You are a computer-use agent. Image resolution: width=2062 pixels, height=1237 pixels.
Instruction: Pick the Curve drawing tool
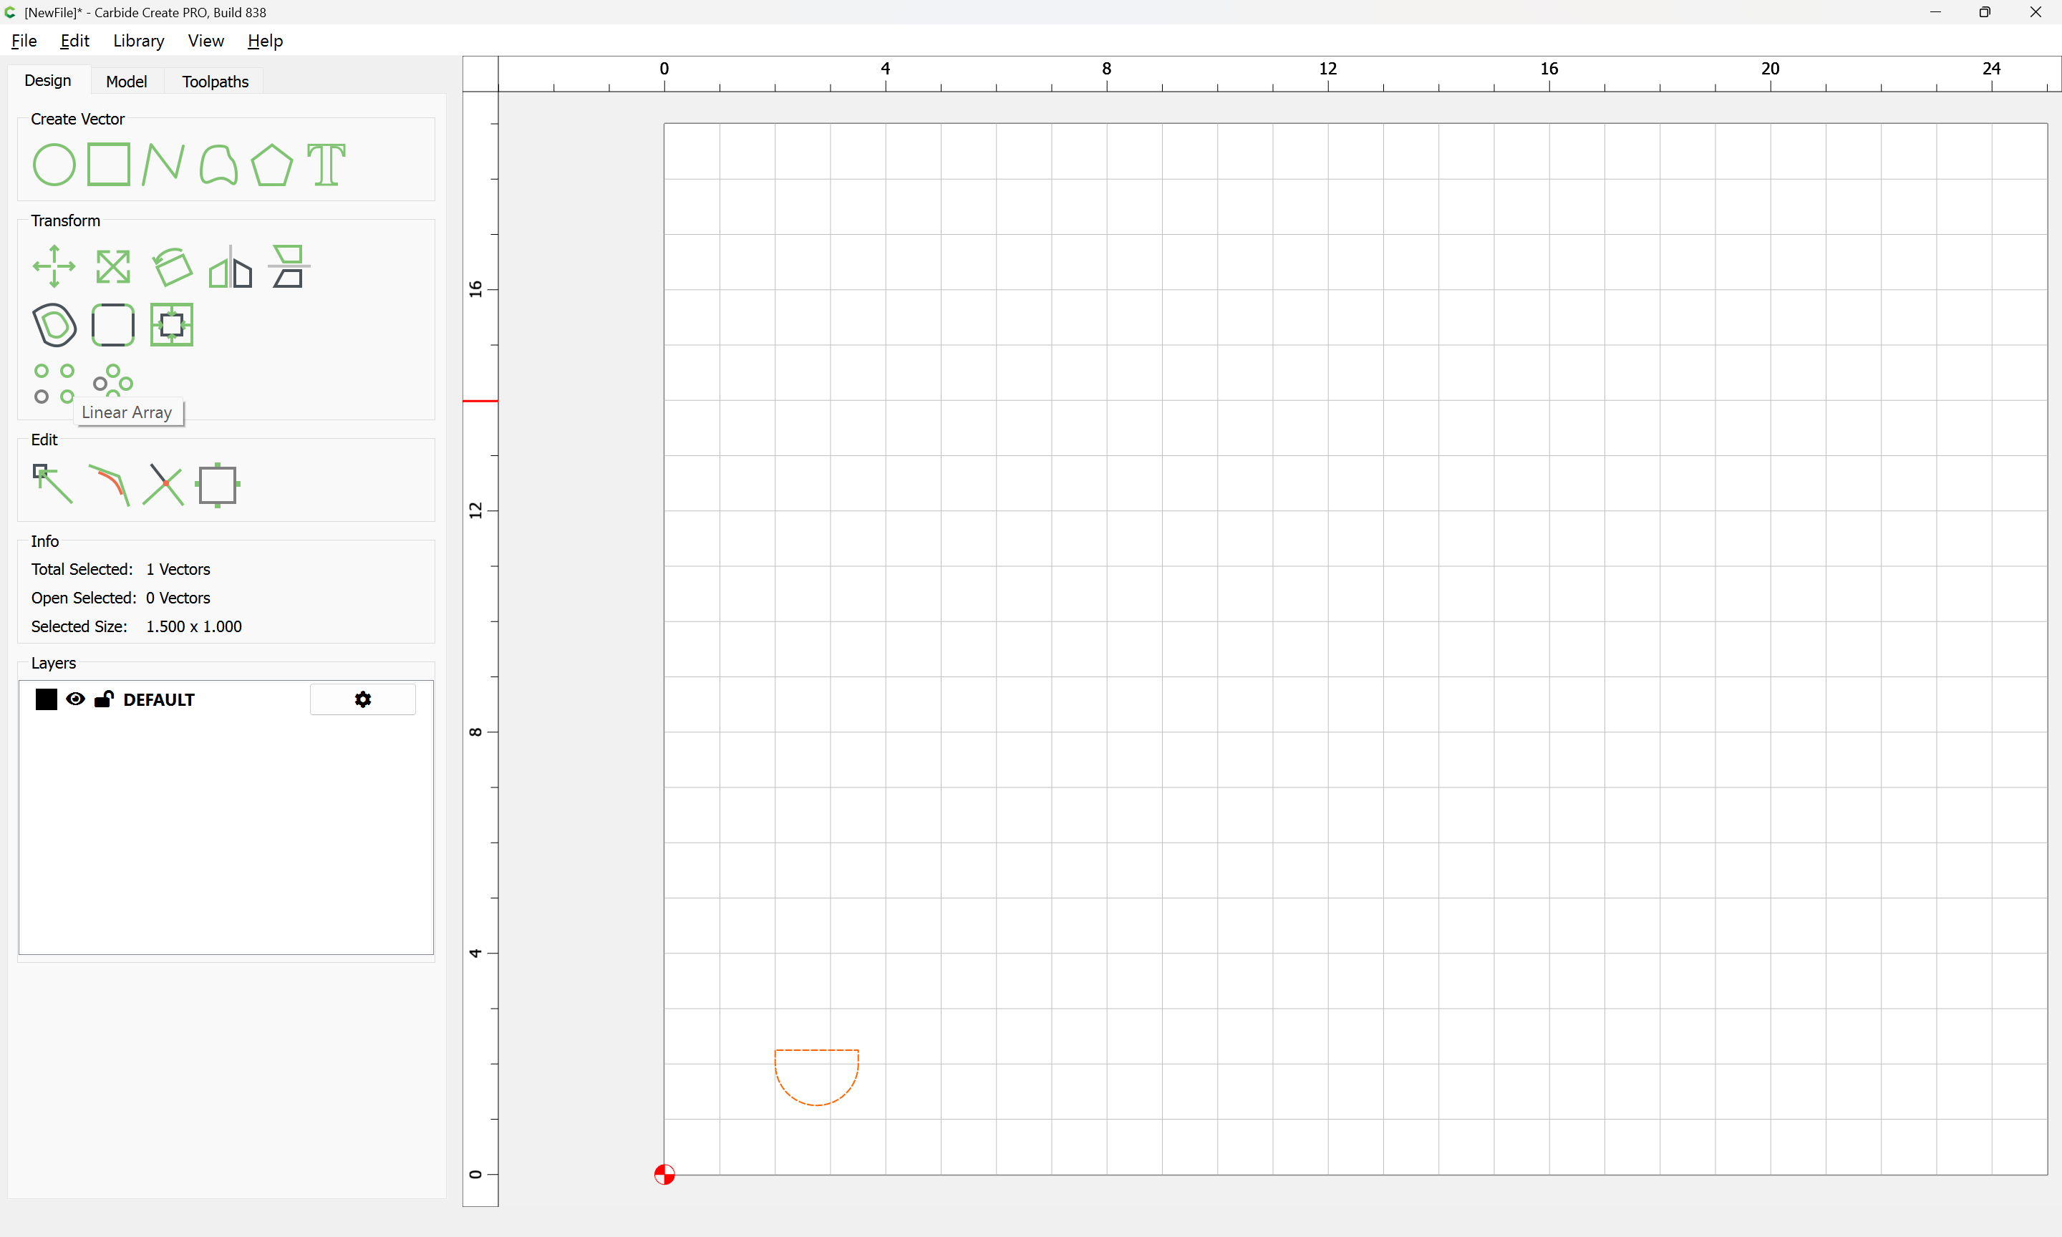[218, 164]
